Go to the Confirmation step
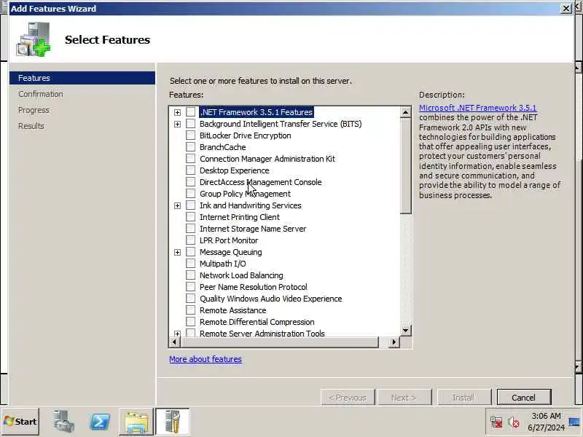 [x=41, y=94]
